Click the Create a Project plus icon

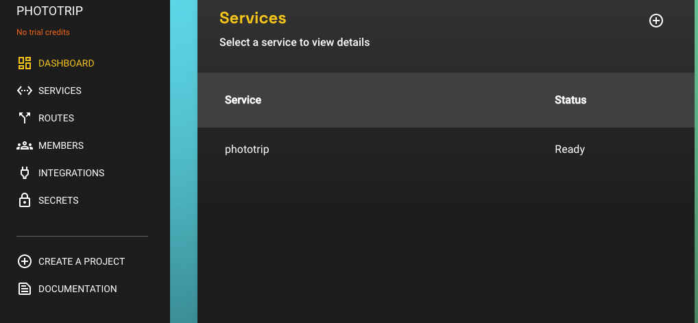(25, 261)
